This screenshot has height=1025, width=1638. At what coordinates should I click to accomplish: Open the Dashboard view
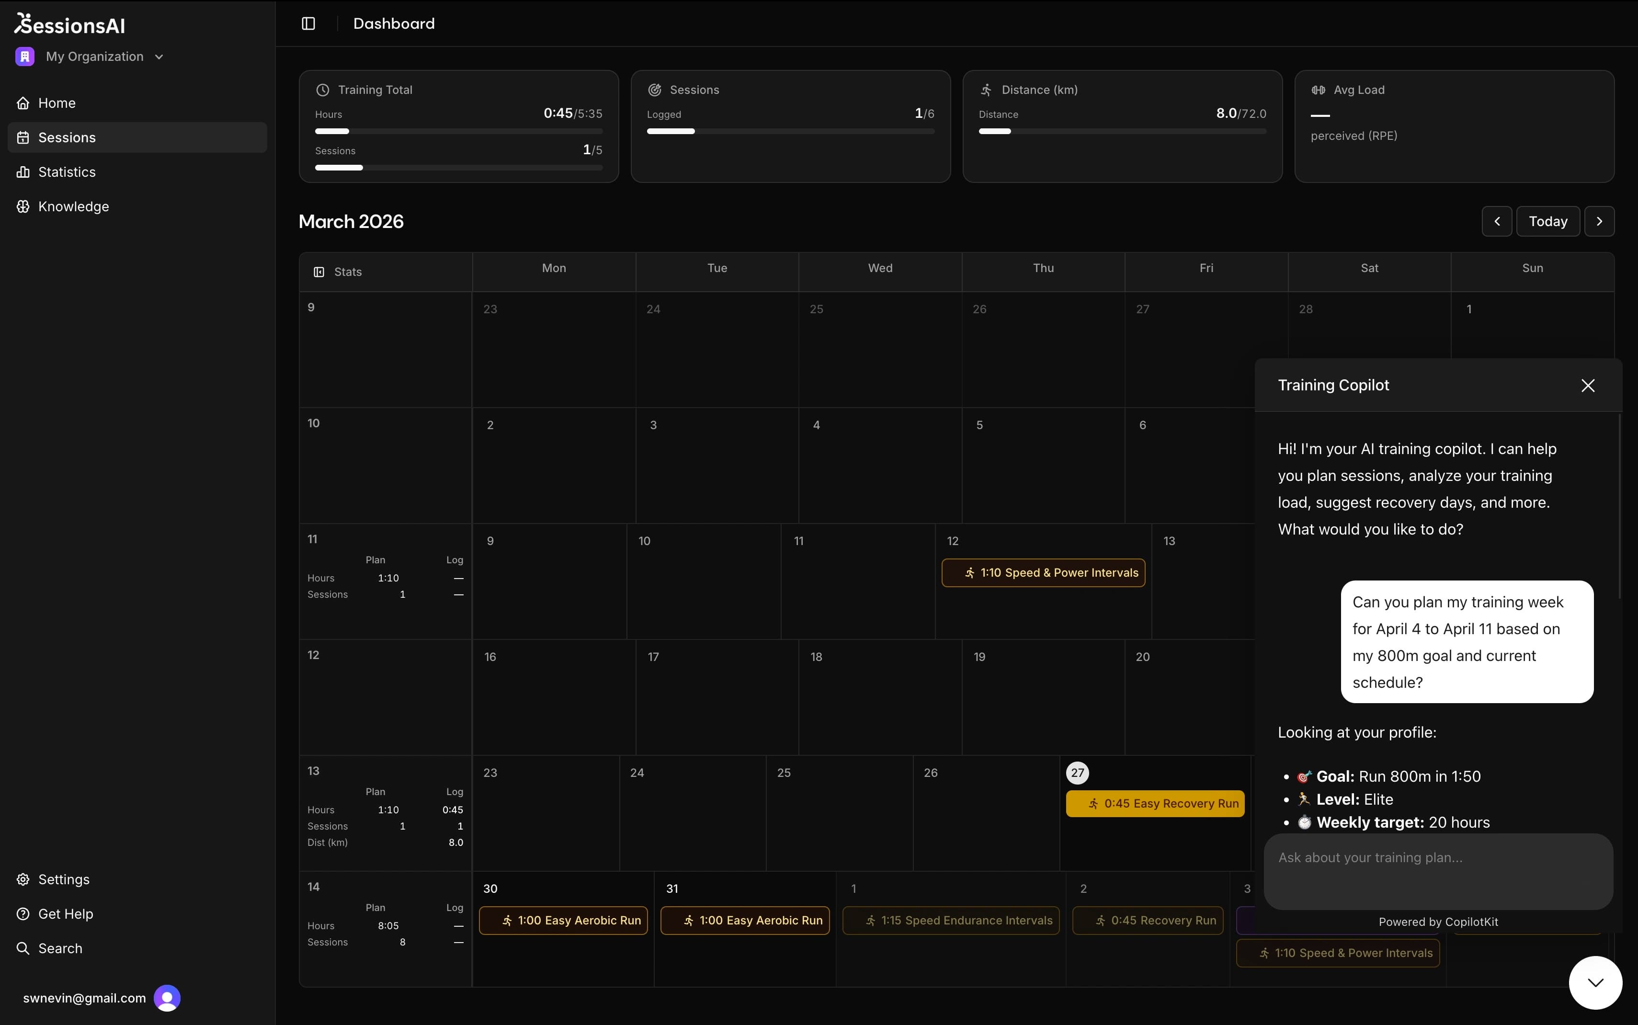click(395, 23)
